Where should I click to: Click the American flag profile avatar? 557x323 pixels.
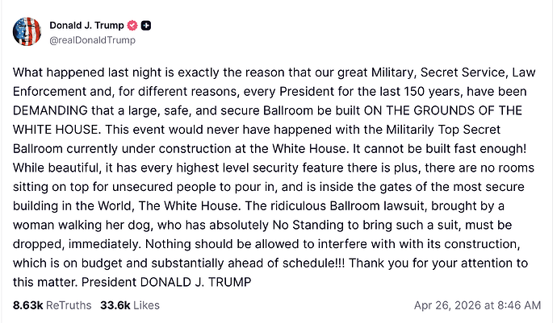point(26,31)
